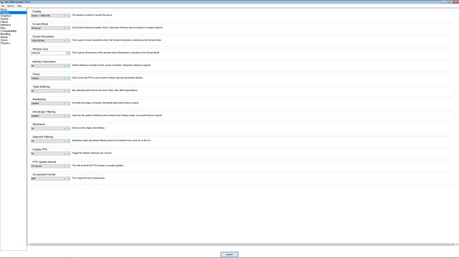Reset the Anisotropic Filtering setting icon
This screenshot has height=258, width=459.
(69, 116)
